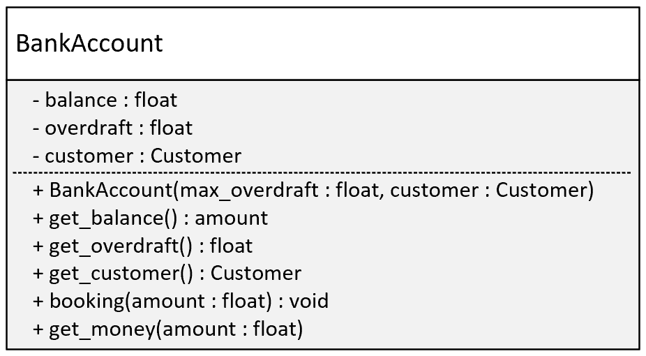
Task: Click the minus visibility sign before balance
Action: (x=36, y=101)
